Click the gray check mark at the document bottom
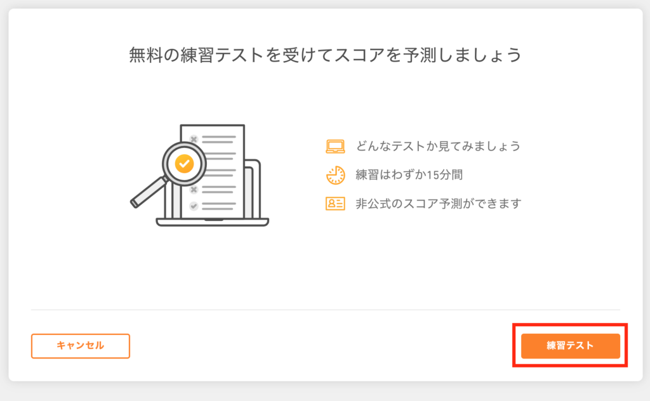Screen dimensions: 650x401 [194, 206]
